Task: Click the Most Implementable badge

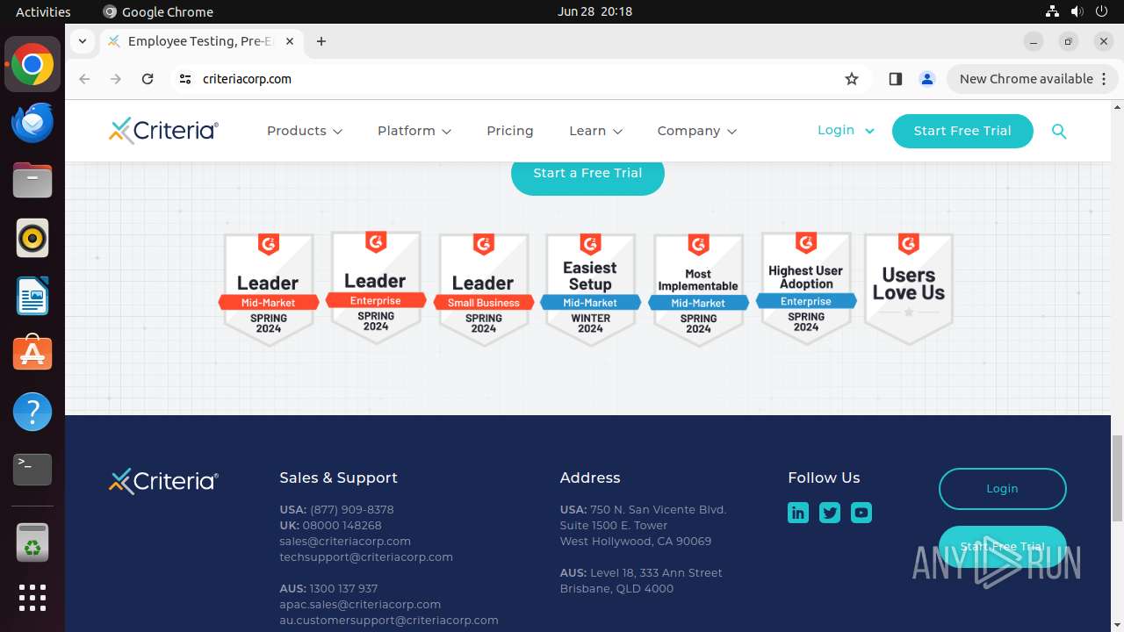Action: (x=698, y=290)
